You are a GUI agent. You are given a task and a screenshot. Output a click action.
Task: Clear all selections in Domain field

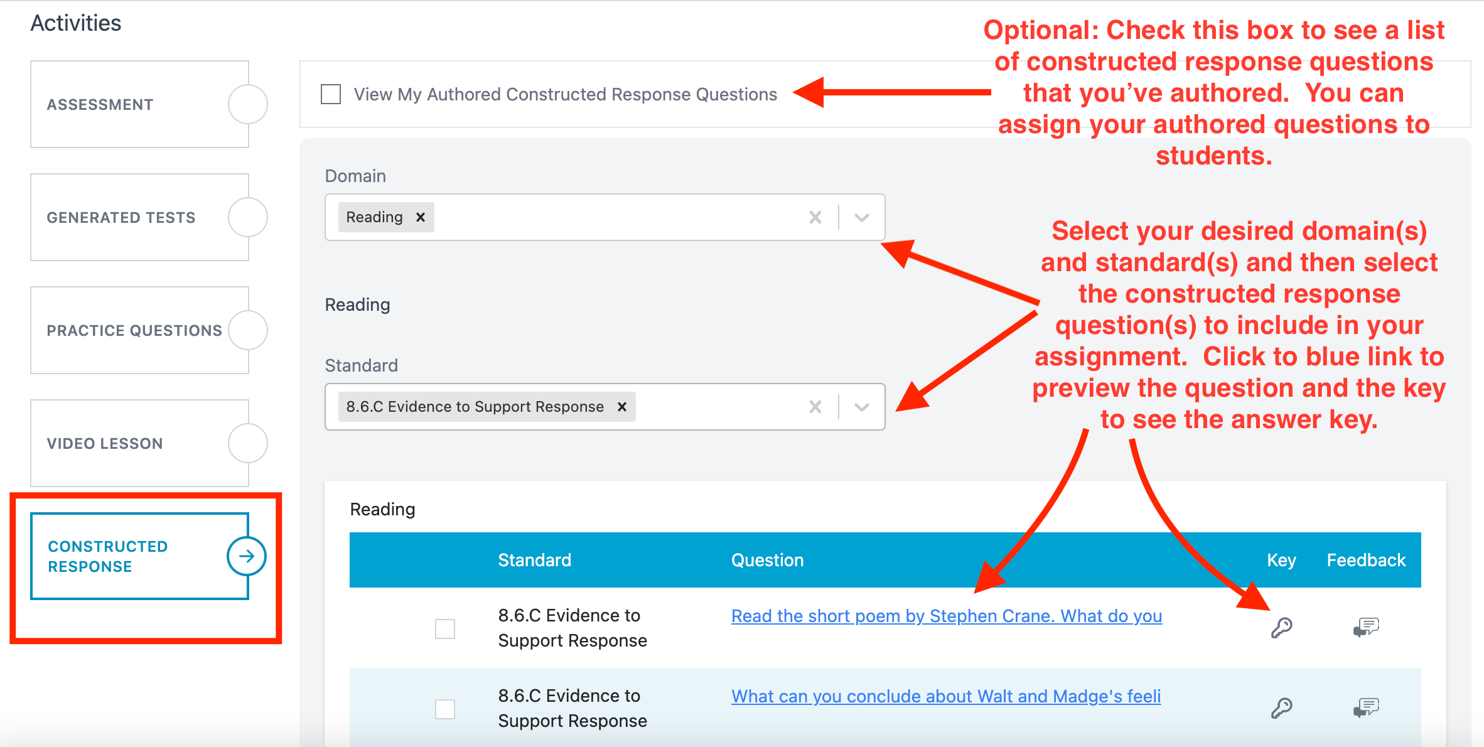(815, 217)
